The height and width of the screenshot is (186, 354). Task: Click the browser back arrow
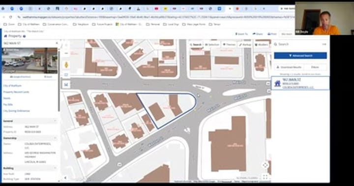pos(4,17)
